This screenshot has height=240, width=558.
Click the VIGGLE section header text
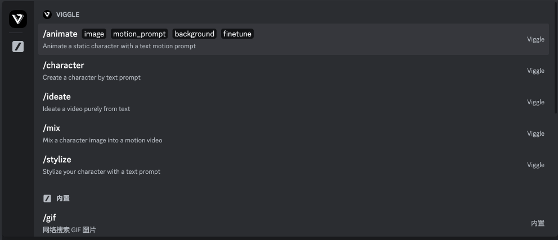[67, 15]
